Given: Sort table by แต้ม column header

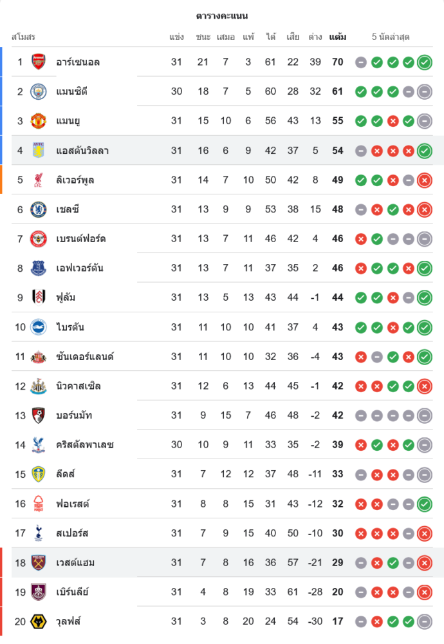Looking at the screenshot, I should coord(337,37).
